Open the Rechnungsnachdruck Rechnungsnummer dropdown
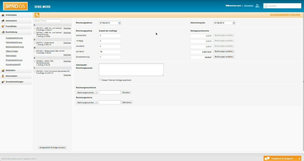The height and width of the screenshot is (161, 304). coord(87,92)
